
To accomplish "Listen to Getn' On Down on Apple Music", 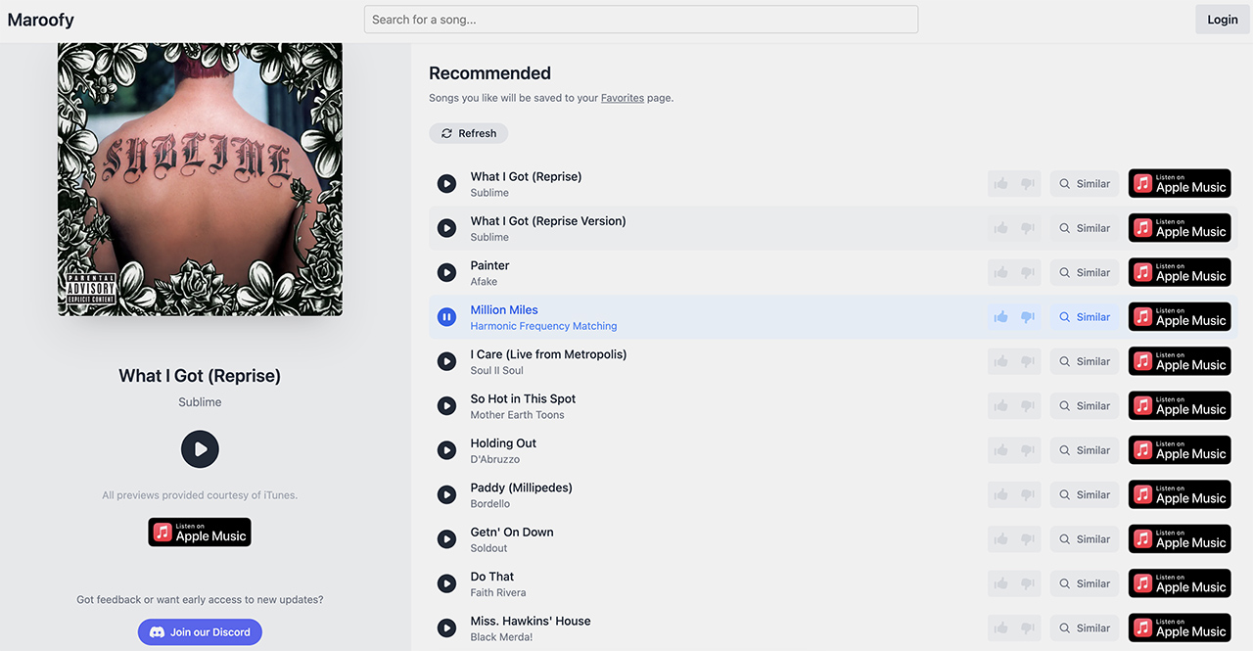I will point(1180,539).
